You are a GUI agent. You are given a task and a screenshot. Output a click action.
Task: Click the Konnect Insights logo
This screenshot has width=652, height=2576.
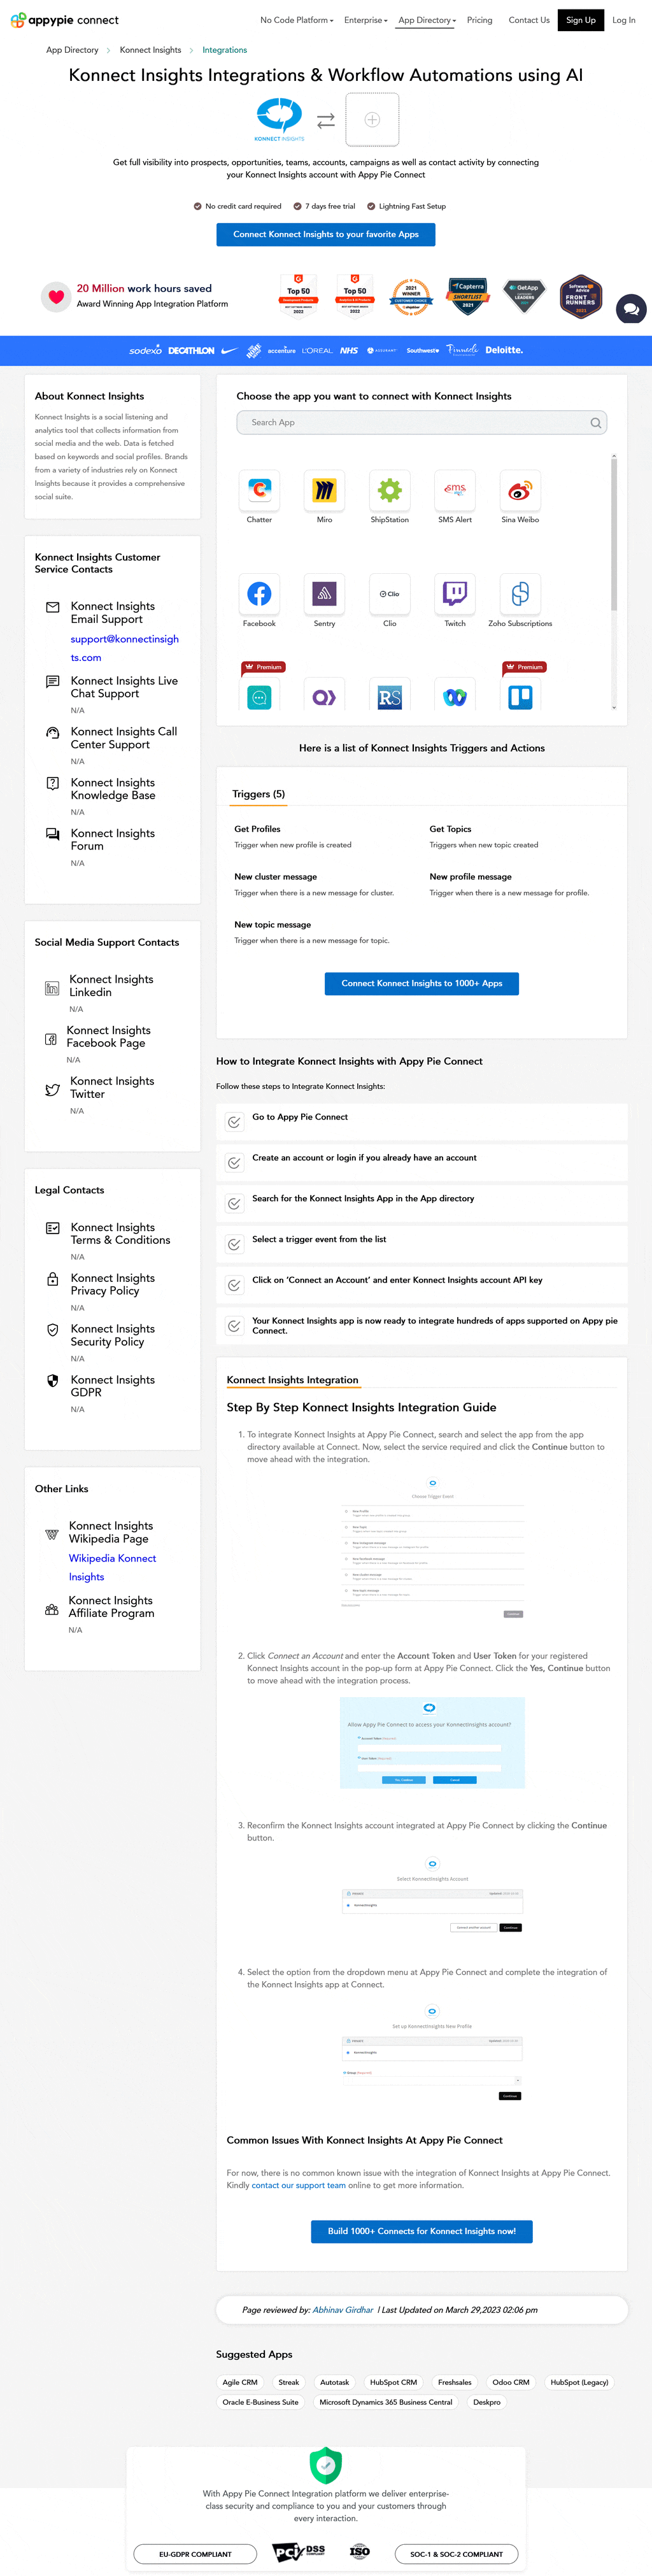(x=279, y=120)
